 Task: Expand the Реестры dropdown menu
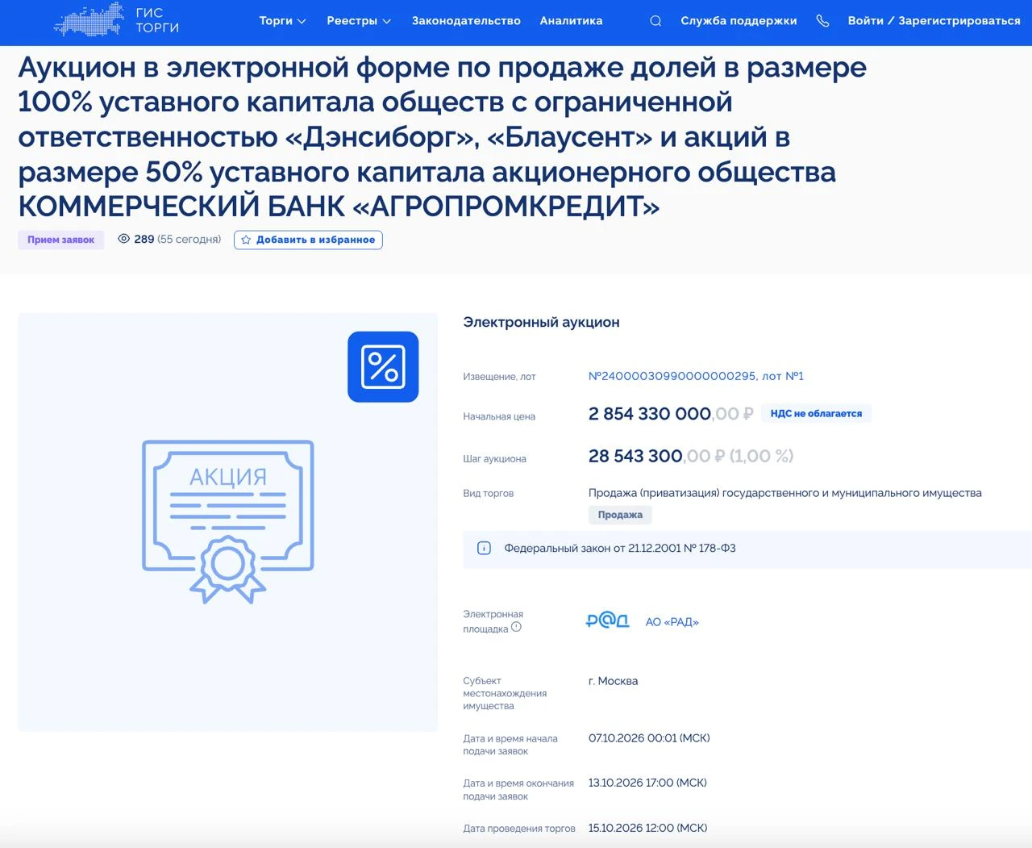(359, 21)
